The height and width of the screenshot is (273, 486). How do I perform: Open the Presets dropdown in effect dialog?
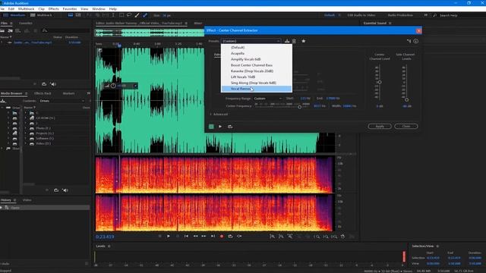pos(251,41)
